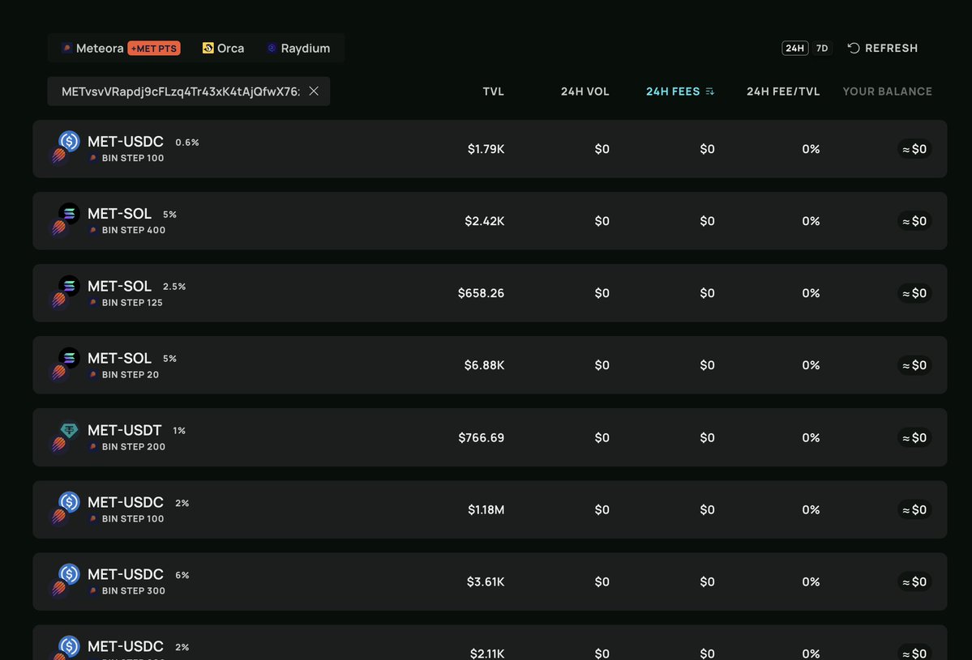Viewport: 972px width, 660px height.
Task: Click BIN STEP 20 label
Action: [x=131, y=375]
